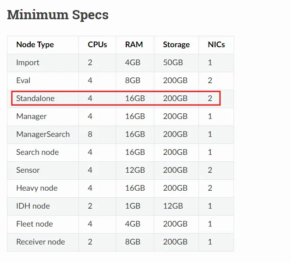Click the CPUs column header
Screen dimensions: 291x262
[x=97, y=45]
